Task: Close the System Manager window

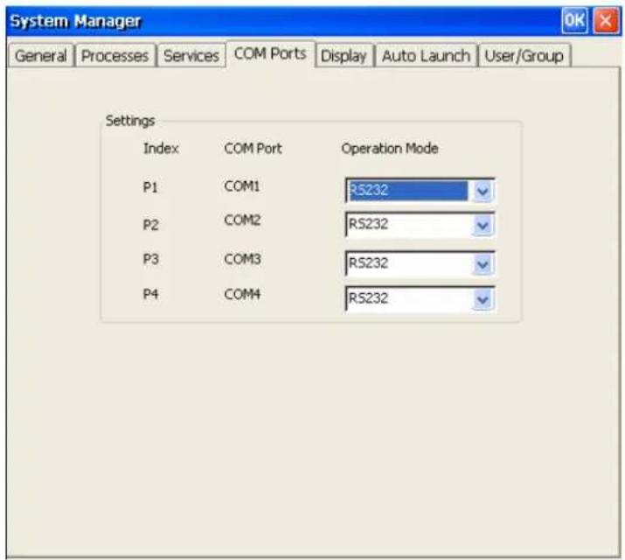Action: coord(606,20)
